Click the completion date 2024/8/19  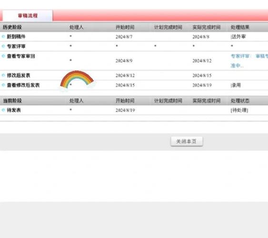[x=202, y=85]
